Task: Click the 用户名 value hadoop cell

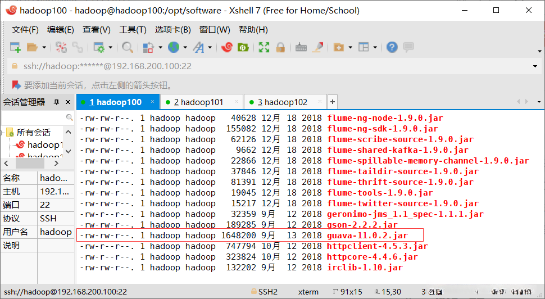Action: click(56, 232)
